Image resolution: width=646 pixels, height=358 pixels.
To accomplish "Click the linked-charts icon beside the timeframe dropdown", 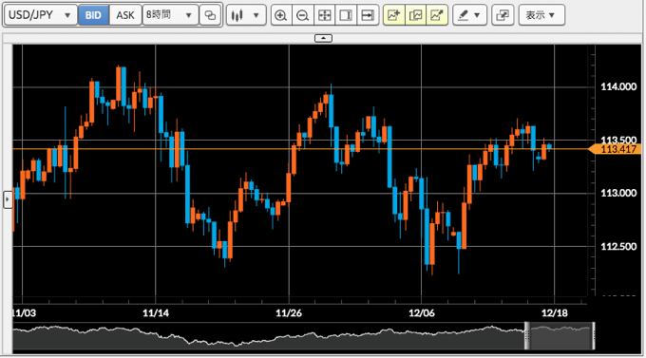I will click(x=210, y=15).
